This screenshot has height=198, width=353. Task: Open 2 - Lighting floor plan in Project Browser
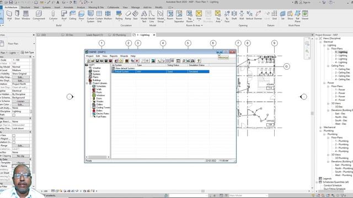pos(341,56)
